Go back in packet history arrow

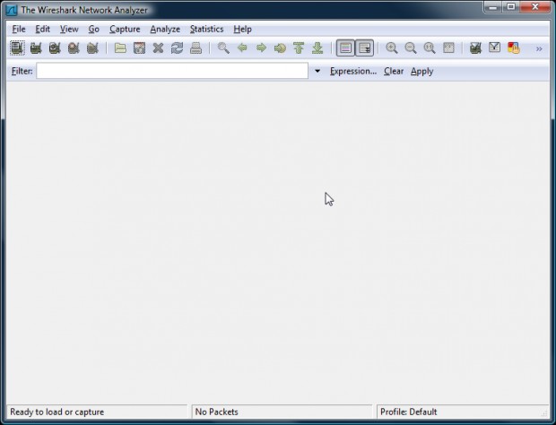[242, 48]
